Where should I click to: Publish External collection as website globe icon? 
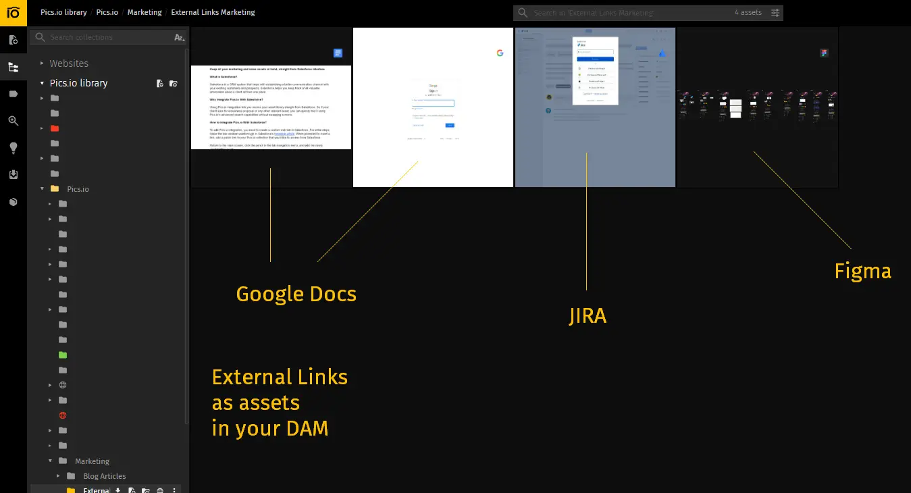pos(160,490)
